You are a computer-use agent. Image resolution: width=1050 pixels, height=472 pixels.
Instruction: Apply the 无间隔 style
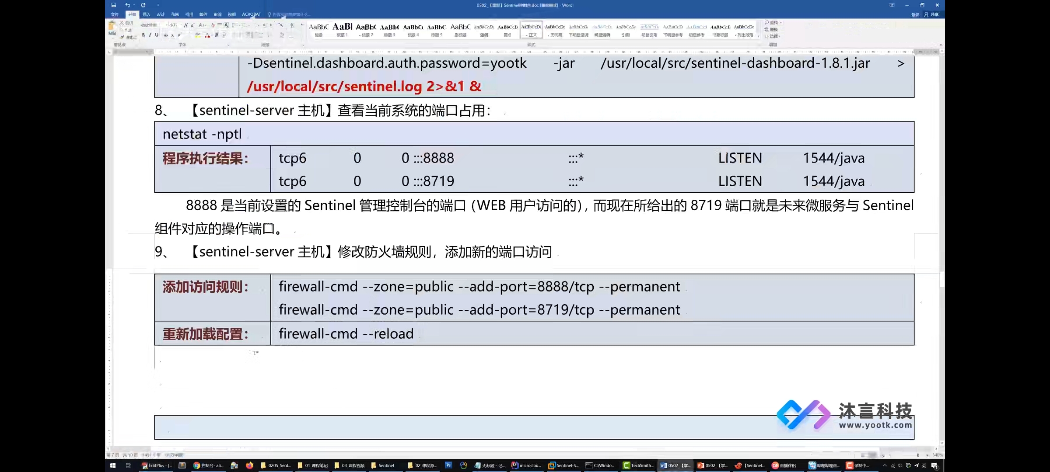point(555,30)
